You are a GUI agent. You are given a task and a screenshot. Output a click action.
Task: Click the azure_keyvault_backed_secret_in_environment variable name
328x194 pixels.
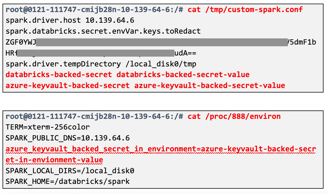(101, 149)
